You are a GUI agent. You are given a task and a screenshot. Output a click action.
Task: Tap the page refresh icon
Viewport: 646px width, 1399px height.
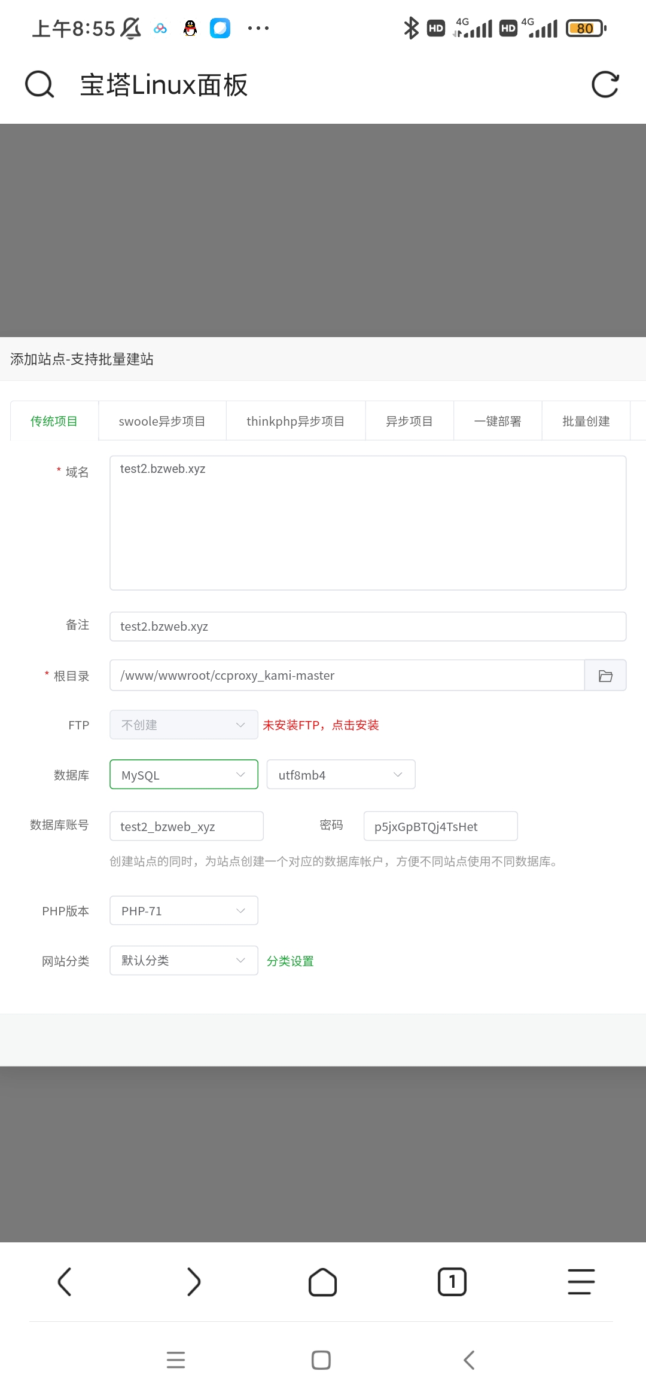coord(605,84)
